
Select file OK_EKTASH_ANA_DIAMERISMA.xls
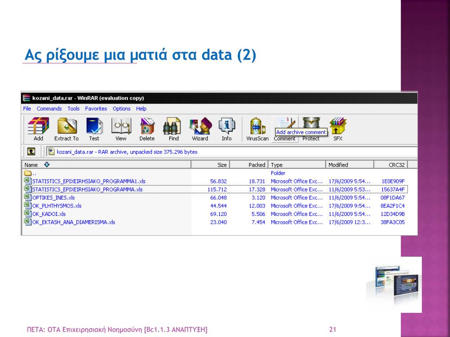(73, 222)
